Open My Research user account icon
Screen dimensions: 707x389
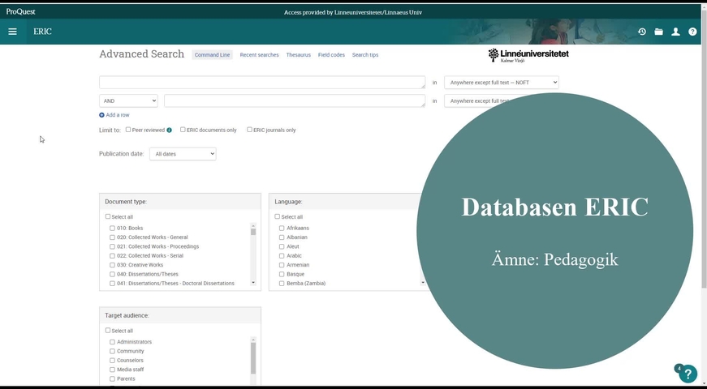pyautogui.click(x=675, y=32)
